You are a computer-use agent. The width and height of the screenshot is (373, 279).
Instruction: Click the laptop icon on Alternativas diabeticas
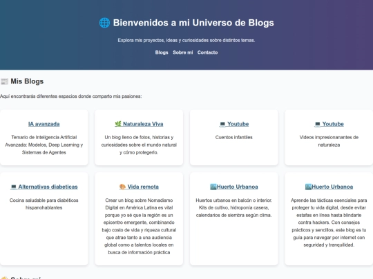pos(14,187)
